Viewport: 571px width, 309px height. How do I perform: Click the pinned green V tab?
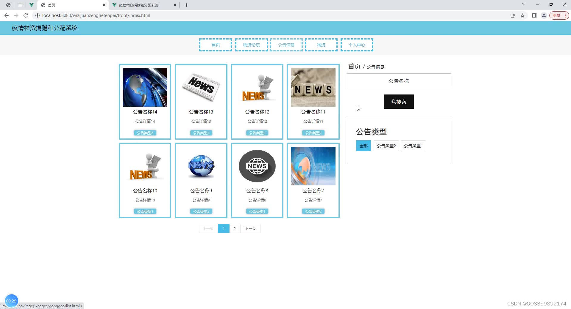(x=31, y=5)
